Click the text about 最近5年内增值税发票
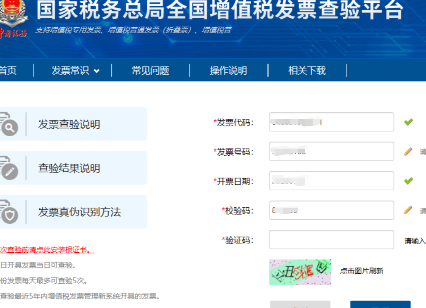This screenshot has height=308, width=426. pyautogui.click(x=80, y=296)
